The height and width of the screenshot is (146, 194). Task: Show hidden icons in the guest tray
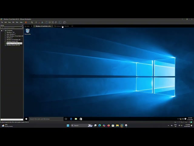[178, 119]
